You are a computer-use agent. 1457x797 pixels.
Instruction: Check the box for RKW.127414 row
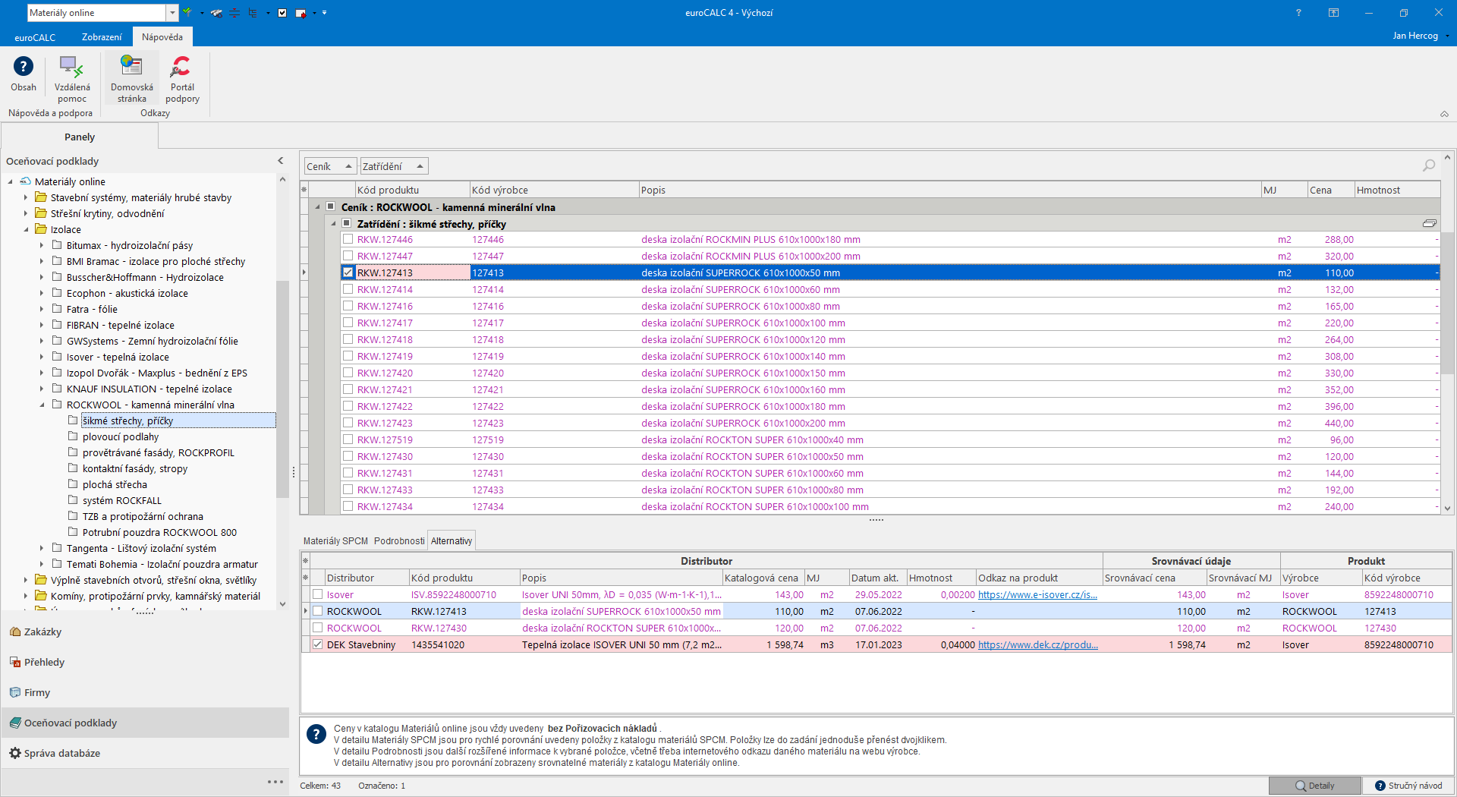(348, 289)
